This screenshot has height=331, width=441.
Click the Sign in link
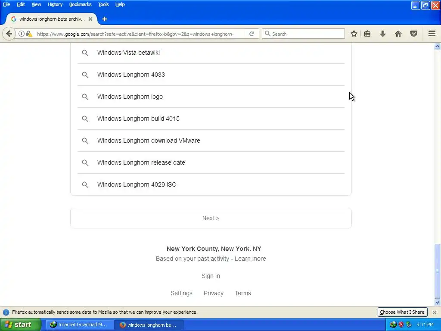pos(211,276)
